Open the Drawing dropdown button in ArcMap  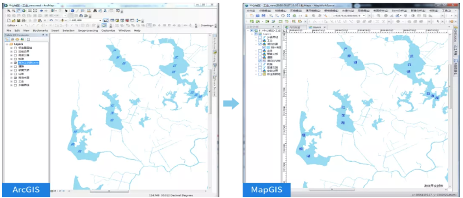206,25
